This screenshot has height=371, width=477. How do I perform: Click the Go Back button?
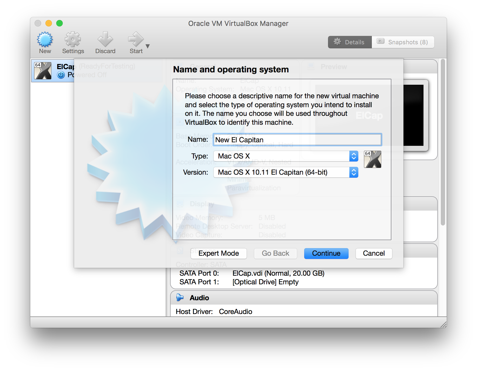coord(275,253)
